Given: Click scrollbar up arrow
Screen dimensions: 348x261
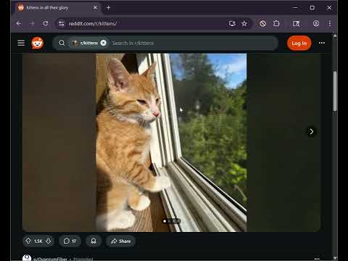Looking at the screenshot, I should (x=335, y=36).
